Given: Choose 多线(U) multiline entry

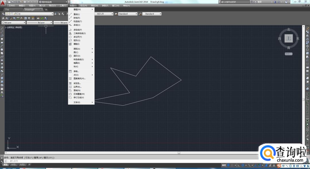Looking at the screenshot, I should 81,25.
